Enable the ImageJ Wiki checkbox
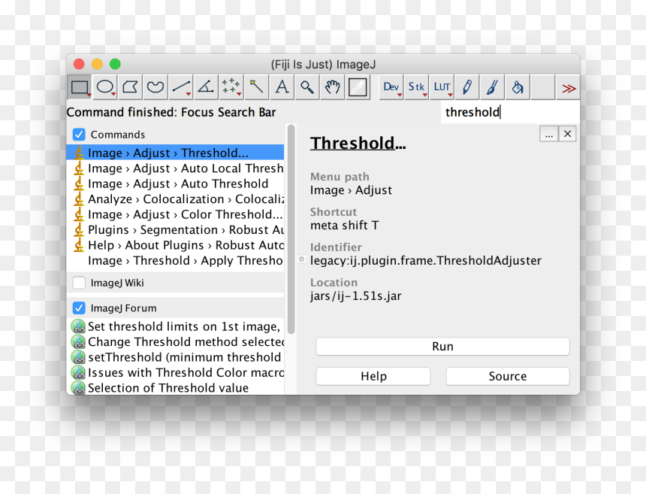 point(79,283)
